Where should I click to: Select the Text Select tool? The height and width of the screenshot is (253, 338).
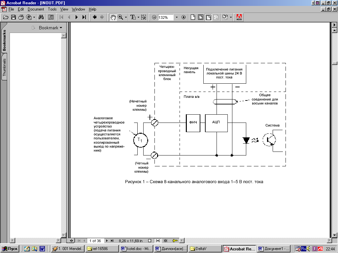pyautogui.click(x=133, y=17)
